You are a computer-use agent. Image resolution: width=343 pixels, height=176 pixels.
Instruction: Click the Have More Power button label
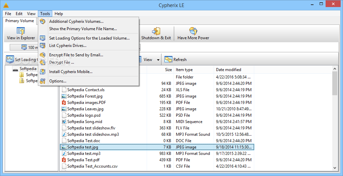point(193,38)
